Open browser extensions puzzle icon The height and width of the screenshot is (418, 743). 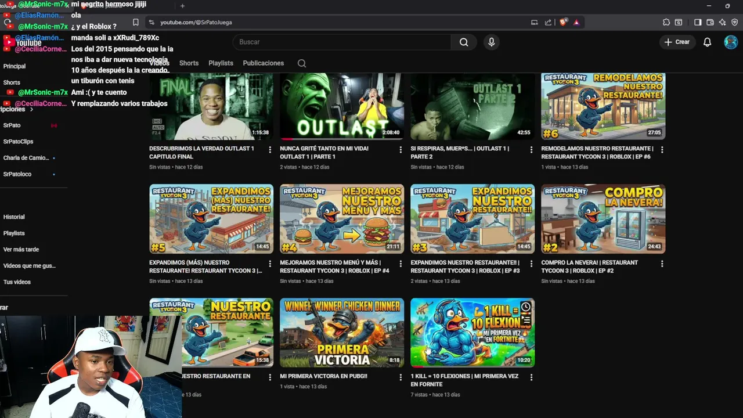666,22
